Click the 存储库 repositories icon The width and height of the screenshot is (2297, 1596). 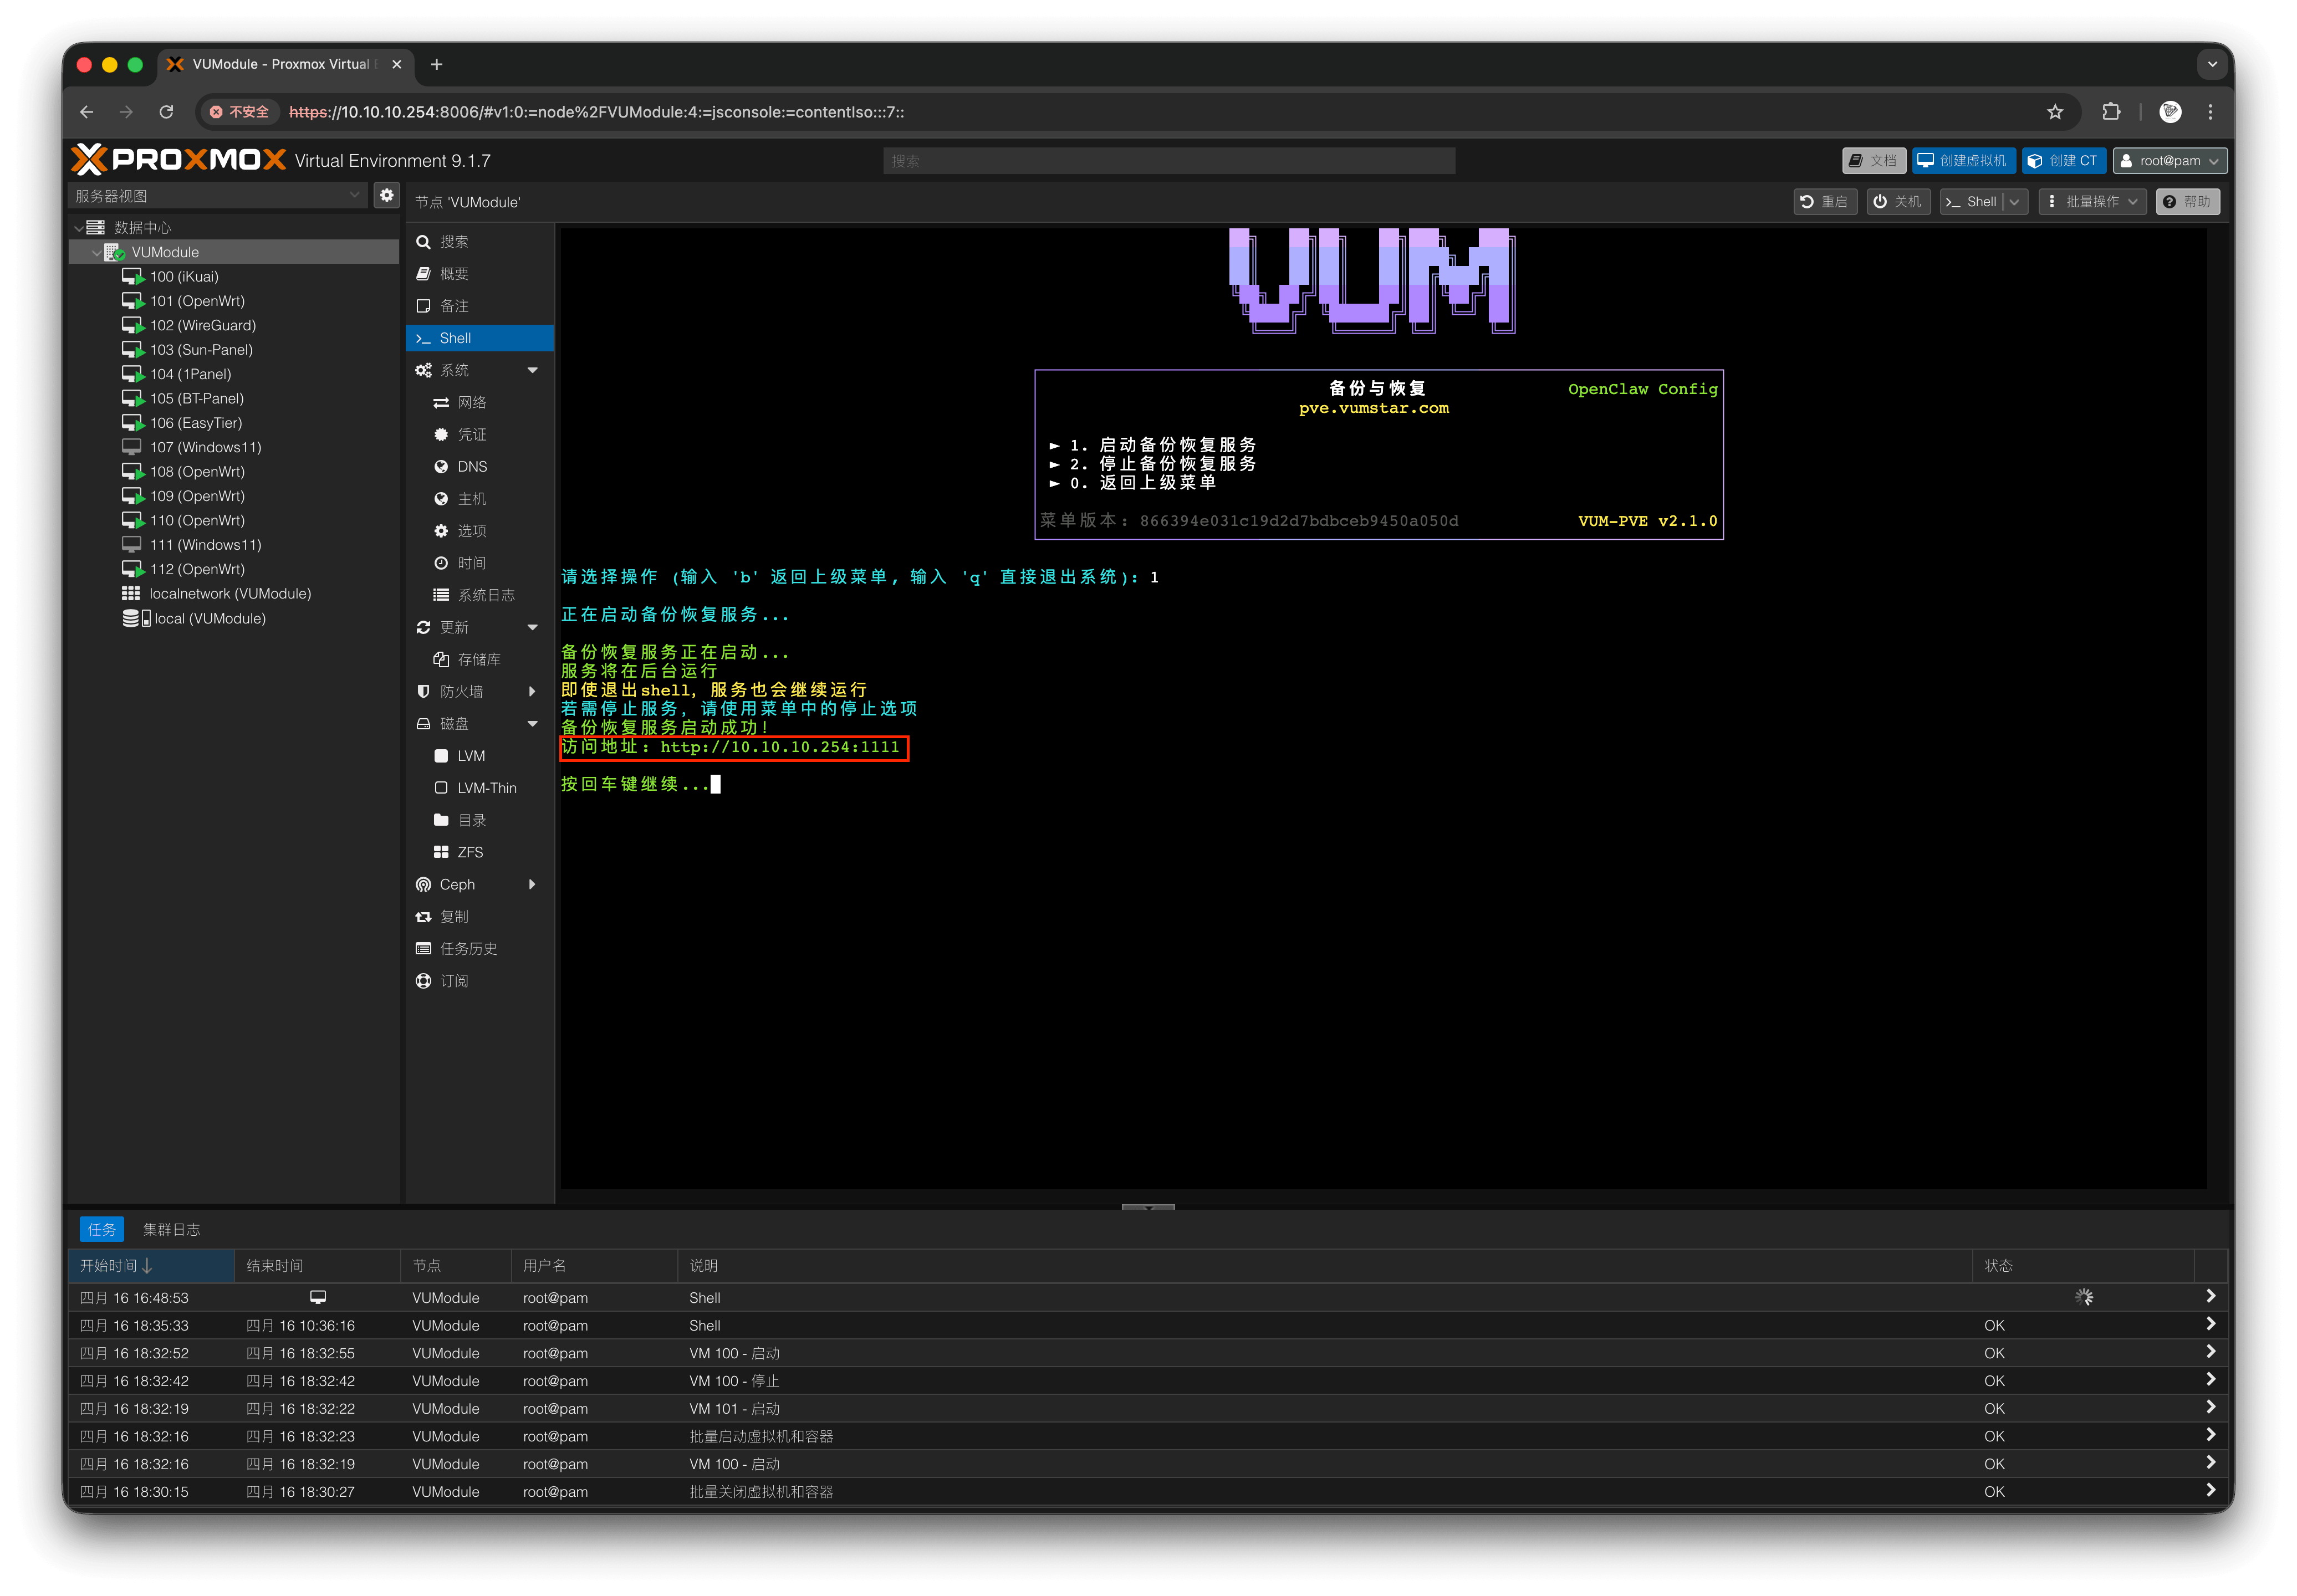pos(441,659)
